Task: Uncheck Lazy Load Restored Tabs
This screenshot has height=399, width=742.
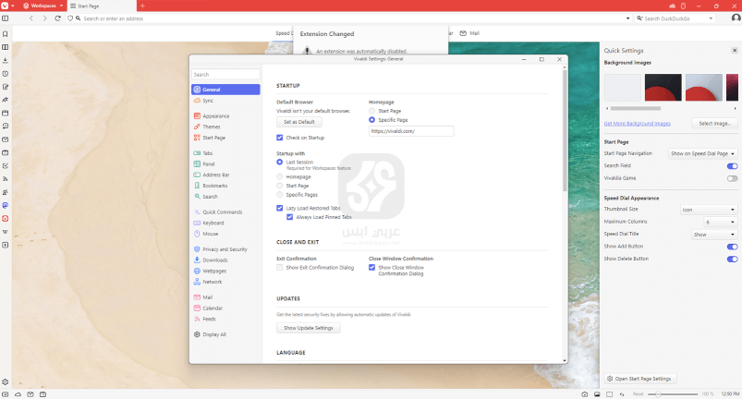Action: coord(280,208)
